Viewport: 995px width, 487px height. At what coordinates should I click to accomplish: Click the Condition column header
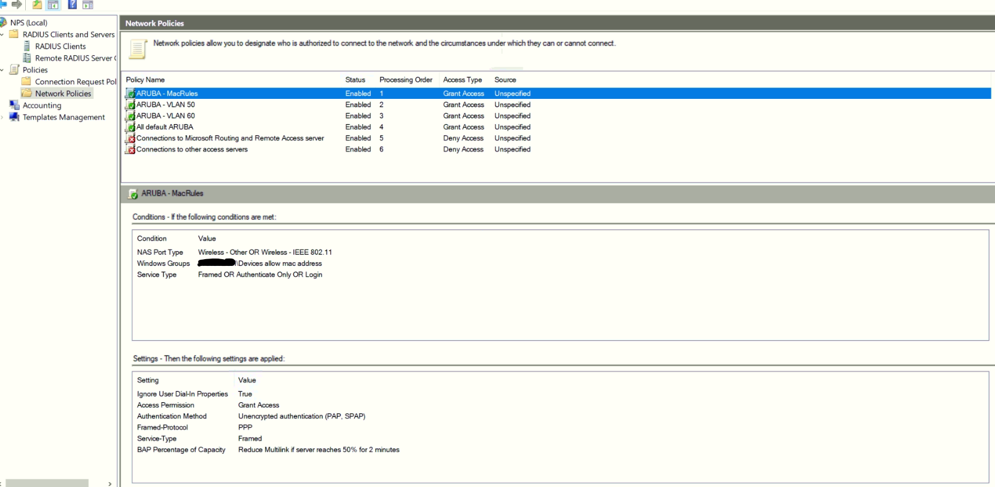click(152, 238)
